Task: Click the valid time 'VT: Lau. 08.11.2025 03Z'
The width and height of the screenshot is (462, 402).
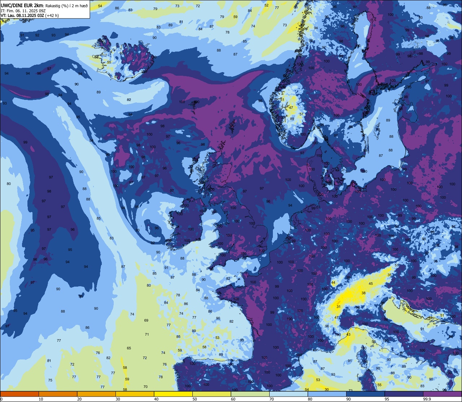Action: pos(22,16)
